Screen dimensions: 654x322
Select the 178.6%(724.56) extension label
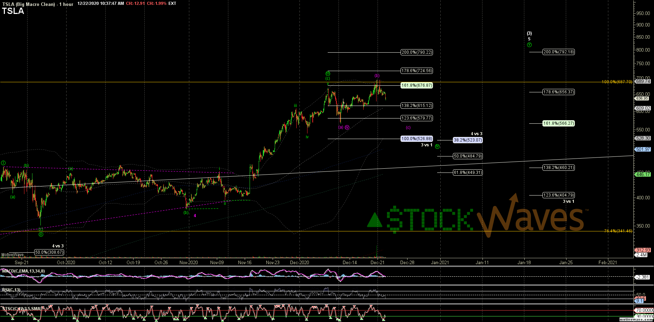click(x=417, y=71)
